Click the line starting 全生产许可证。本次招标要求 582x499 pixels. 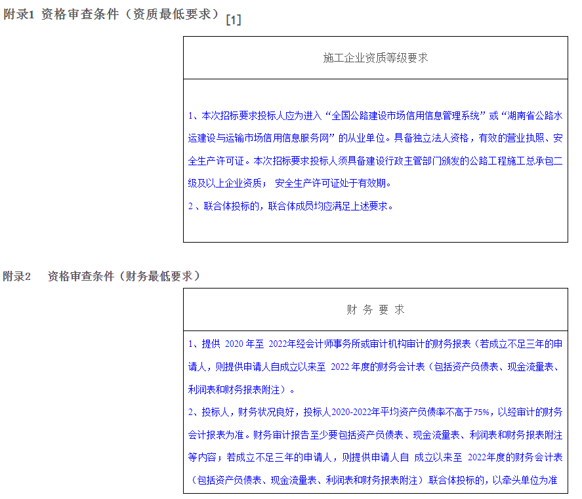[375, 161]
